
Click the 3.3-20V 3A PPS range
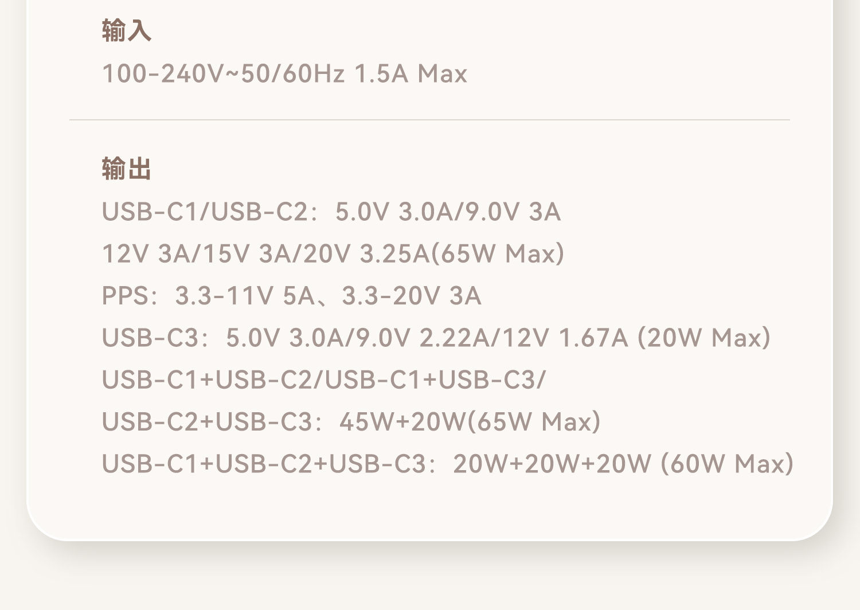click(x=411, y=296)
